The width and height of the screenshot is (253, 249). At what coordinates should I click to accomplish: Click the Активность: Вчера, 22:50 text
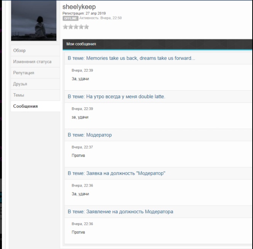tap(101, 18)
